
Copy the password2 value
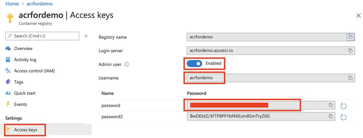331,116
